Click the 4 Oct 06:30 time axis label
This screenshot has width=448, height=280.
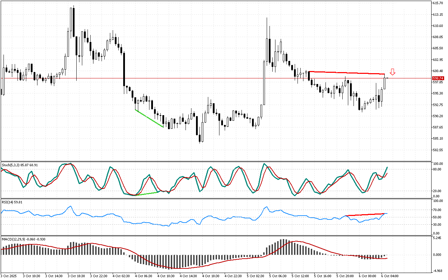tap(143, 276)
